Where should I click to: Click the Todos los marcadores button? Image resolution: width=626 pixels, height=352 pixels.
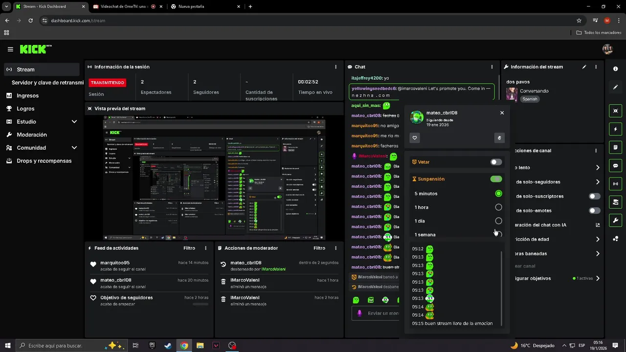[x=599, y=33]
